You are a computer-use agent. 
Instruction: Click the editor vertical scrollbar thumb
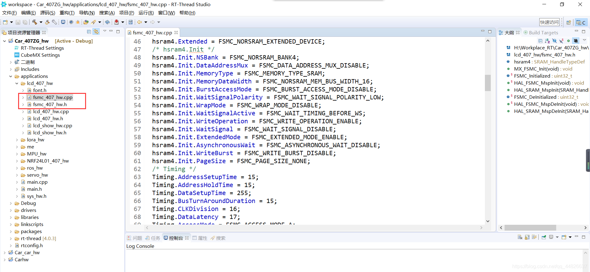(x=488, y=83)
